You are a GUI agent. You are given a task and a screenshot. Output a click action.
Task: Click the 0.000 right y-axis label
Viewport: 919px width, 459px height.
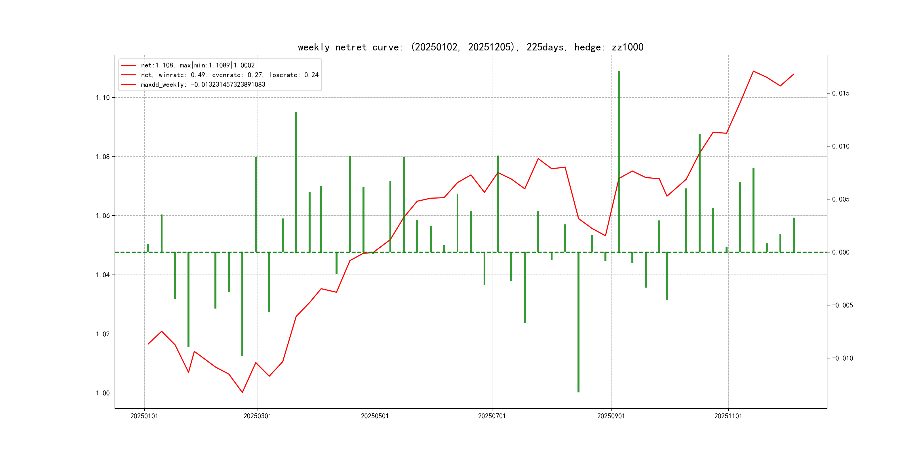[x=840, y=252]
